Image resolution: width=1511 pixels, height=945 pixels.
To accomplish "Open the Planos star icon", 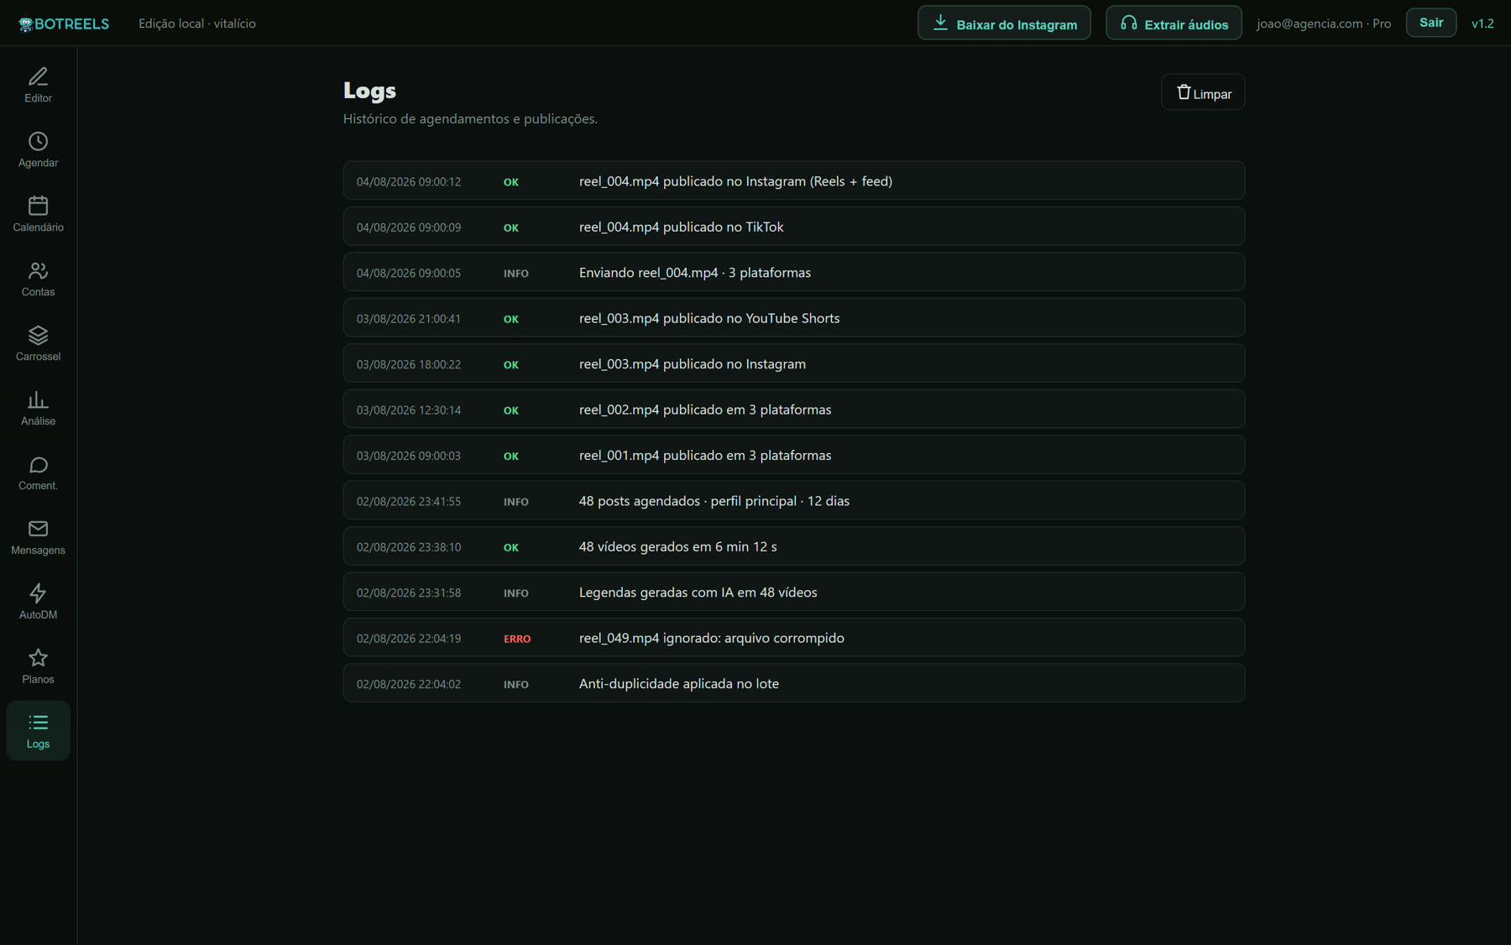I will click(x=38, y=658).
